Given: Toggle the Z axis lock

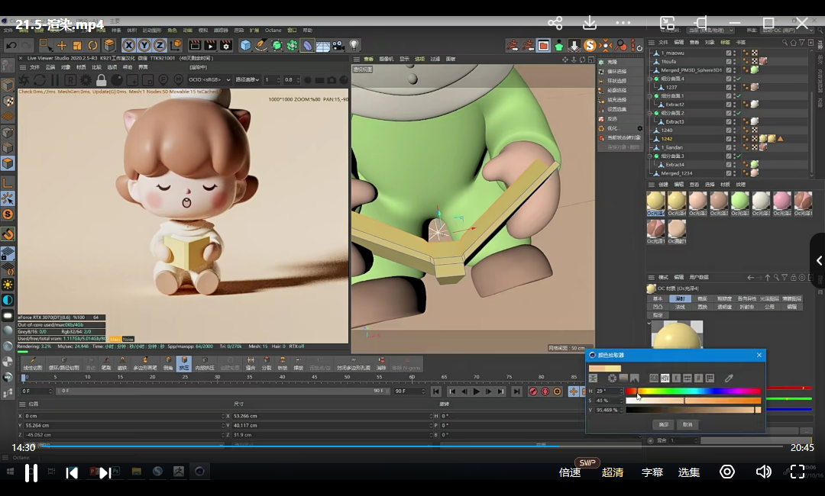Looking at the screenshot, I should click(x=160, y=46).
